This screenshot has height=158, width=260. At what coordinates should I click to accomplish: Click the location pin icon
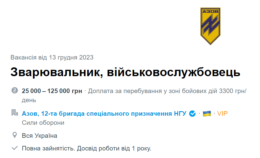pyautogui.click(x=14, y=135)
